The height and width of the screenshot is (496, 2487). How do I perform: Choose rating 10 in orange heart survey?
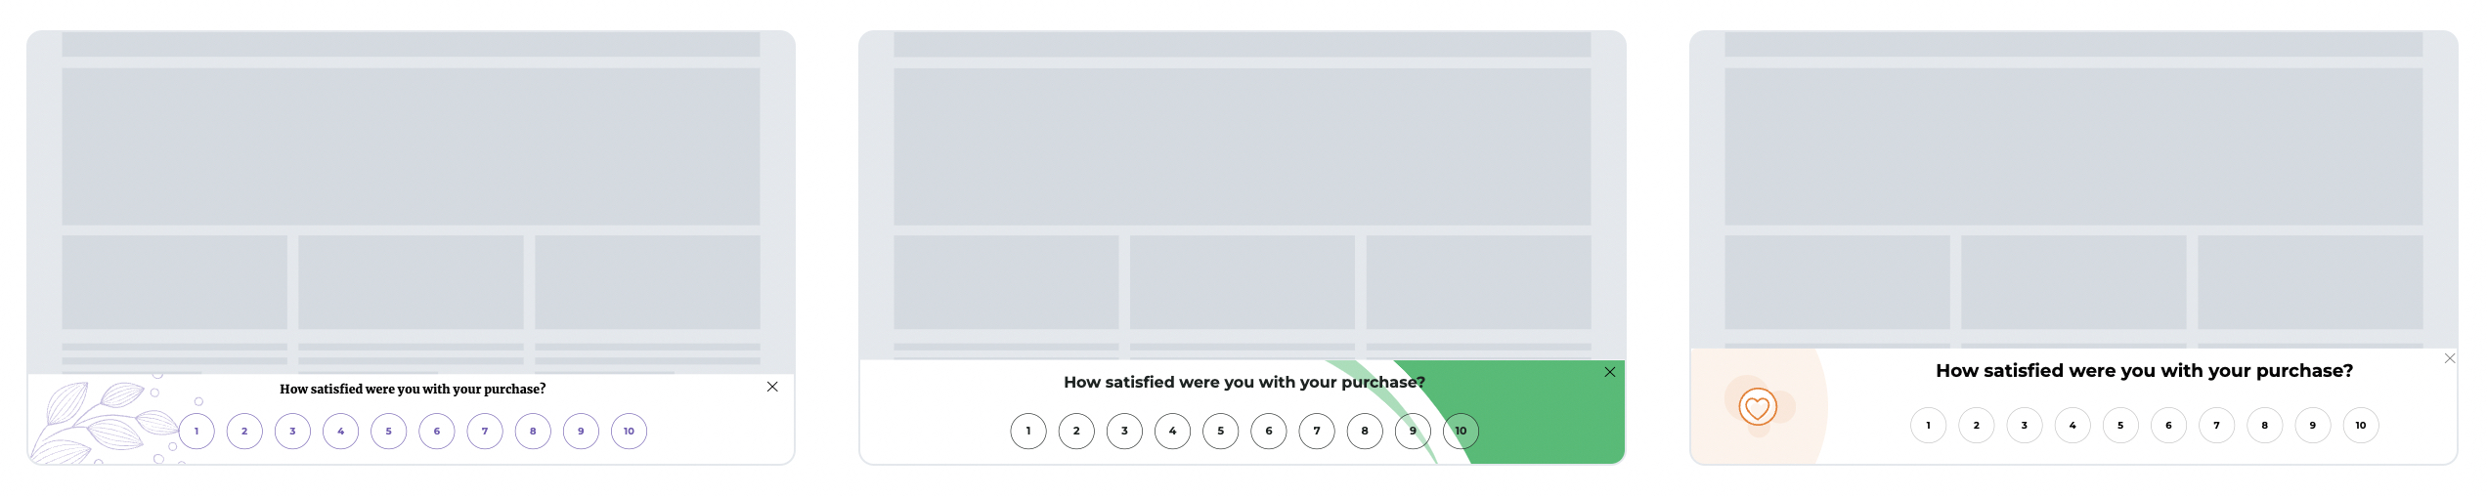[2361, 425]
